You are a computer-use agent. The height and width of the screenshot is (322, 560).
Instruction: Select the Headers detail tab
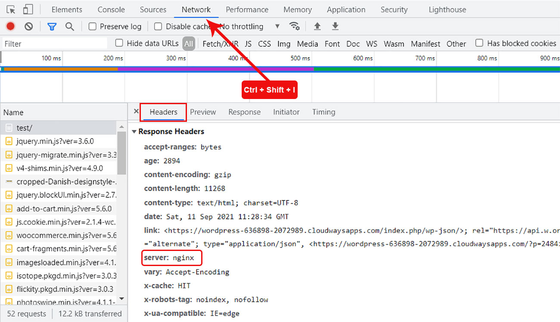click(x=164, y=112)
